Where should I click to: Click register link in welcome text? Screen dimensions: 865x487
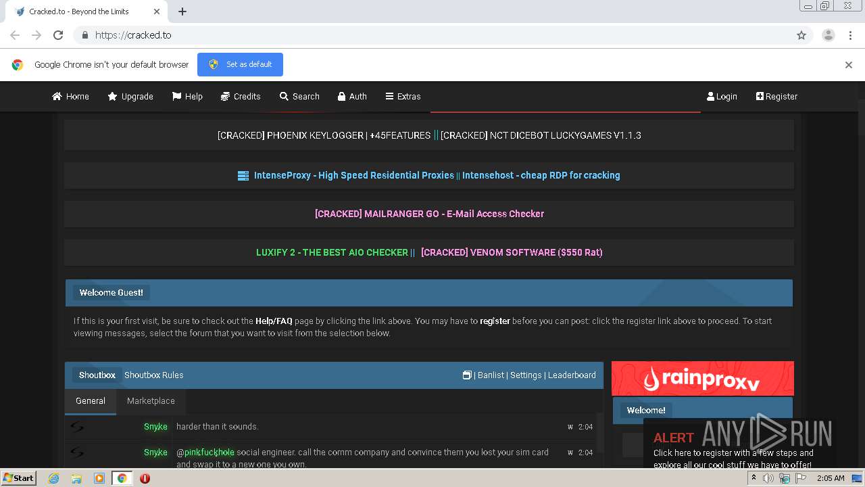pos(495,321)
